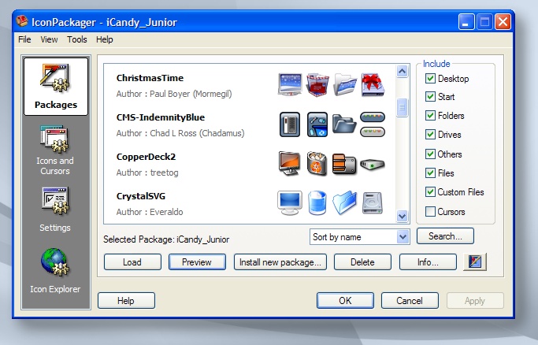This screenshot has width=538, height=345.
Task: Click 'Selected Package: iCandy_Junior' label
Action: pyautogui.click(x=166, y=239)
